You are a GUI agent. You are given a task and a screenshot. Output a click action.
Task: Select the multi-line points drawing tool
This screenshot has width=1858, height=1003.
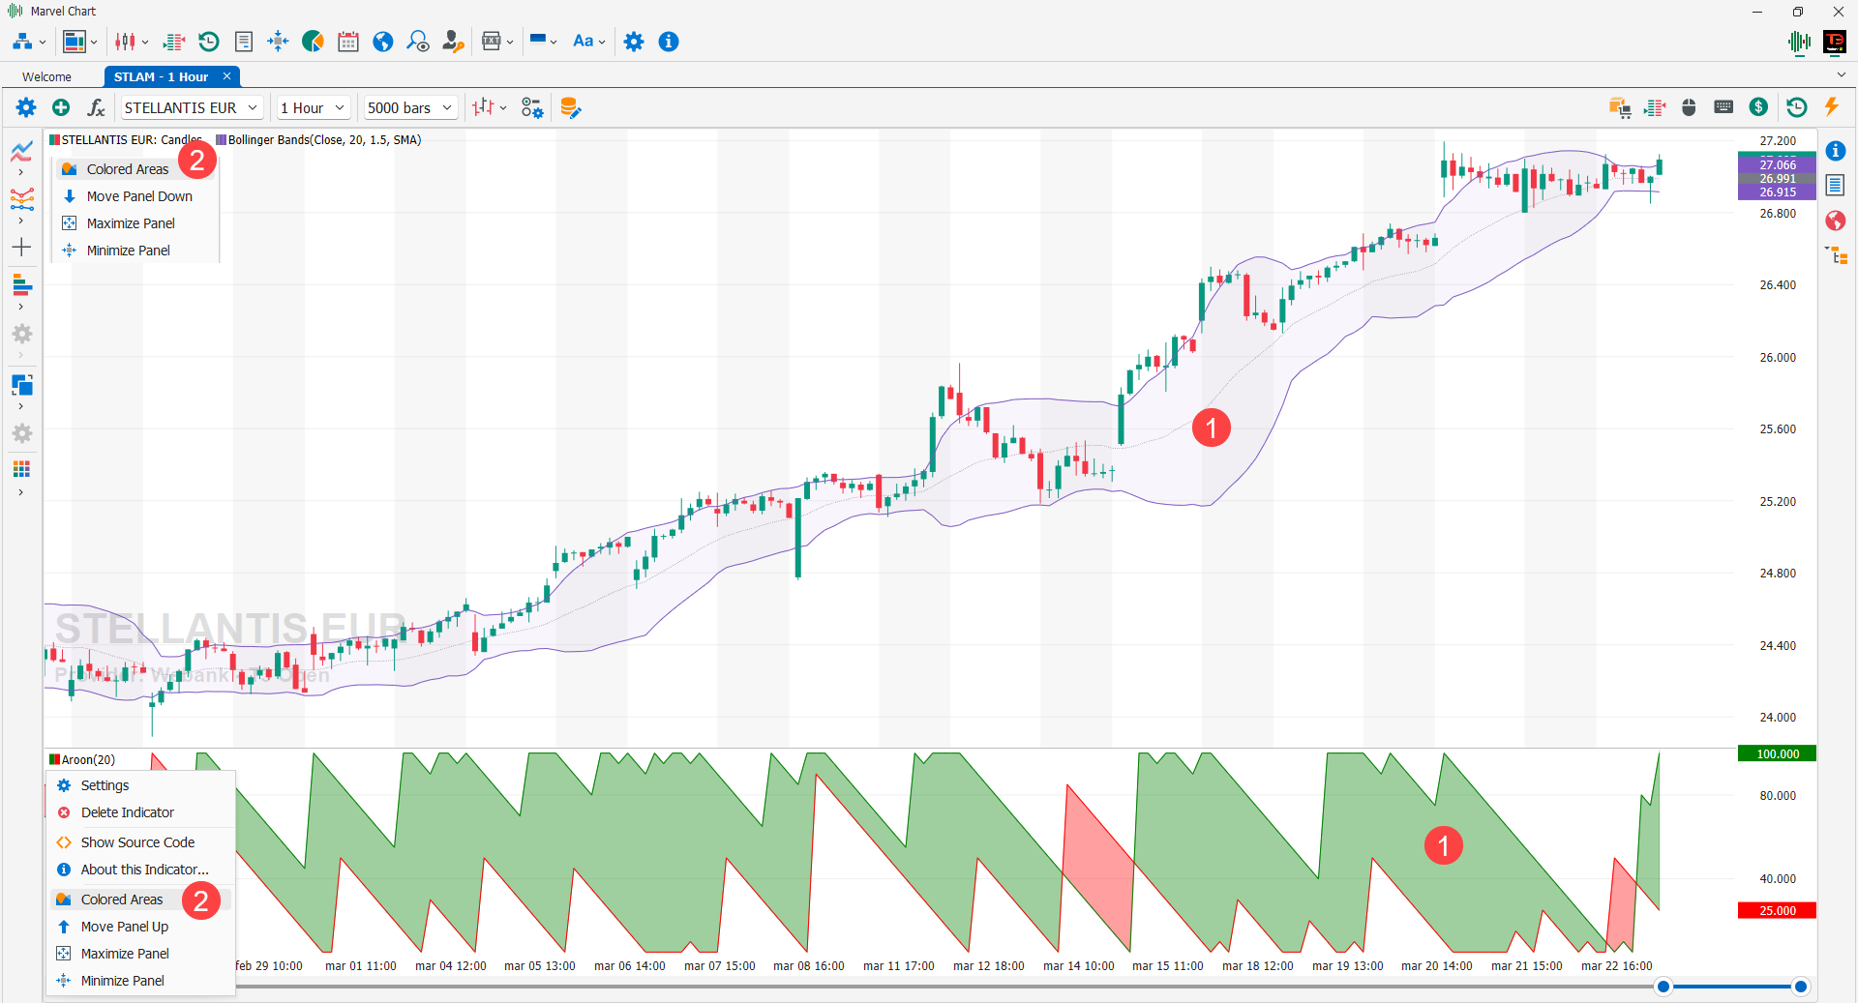[22, 199]
